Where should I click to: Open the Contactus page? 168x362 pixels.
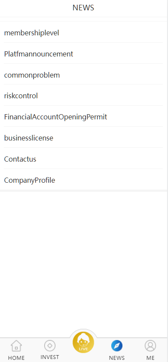coord(83,159)
